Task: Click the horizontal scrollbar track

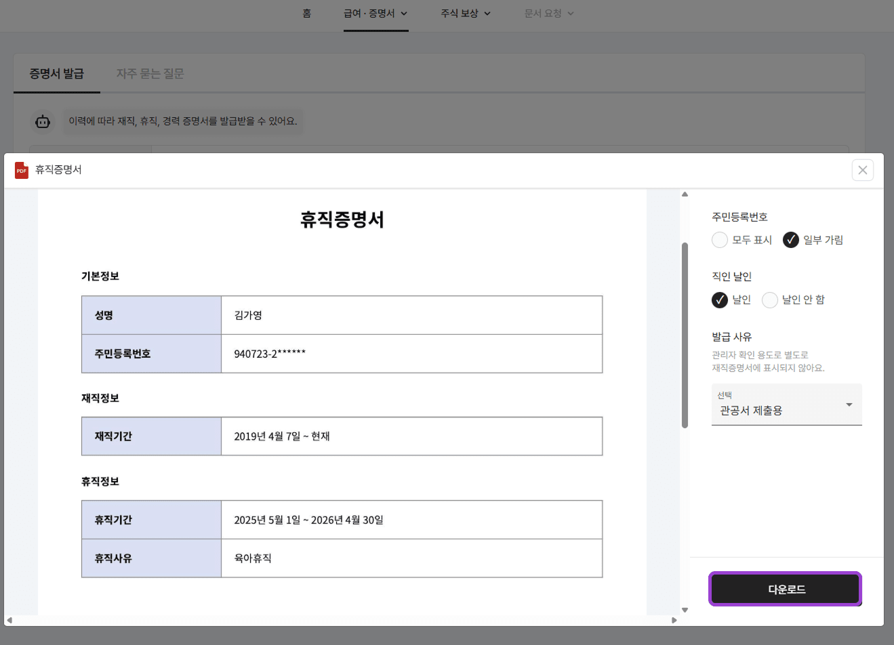Action: pos(342,620)
